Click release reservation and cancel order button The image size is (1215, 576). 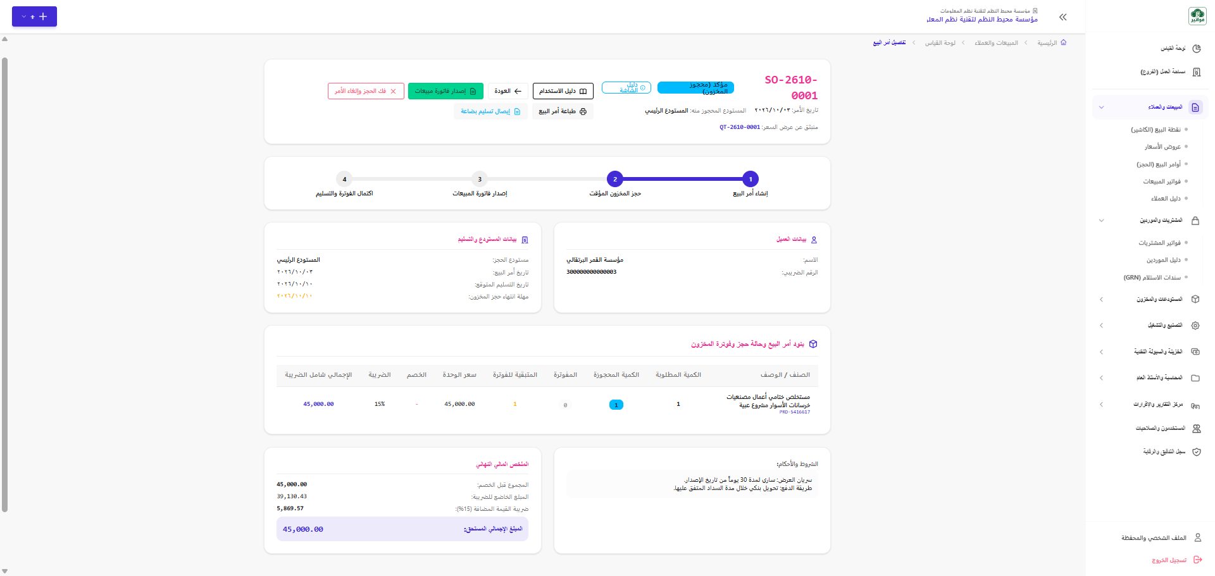366,91
